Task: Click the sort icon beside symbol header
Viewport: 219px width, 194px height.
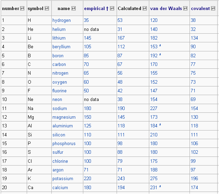Action: click(47, 8)
